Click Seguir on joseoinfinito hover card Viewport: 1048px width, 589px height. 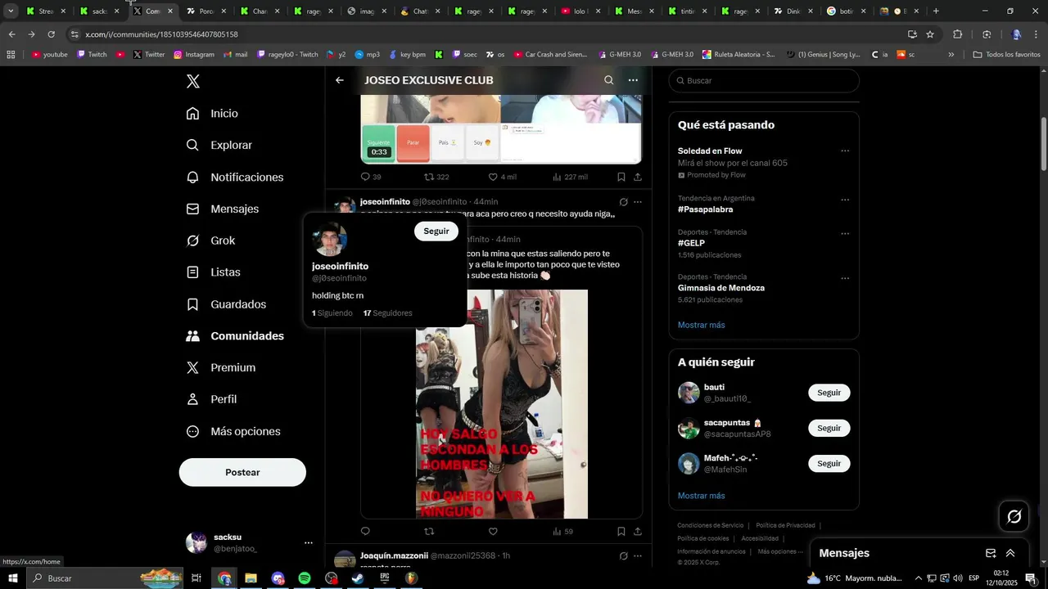coord(436,232)
